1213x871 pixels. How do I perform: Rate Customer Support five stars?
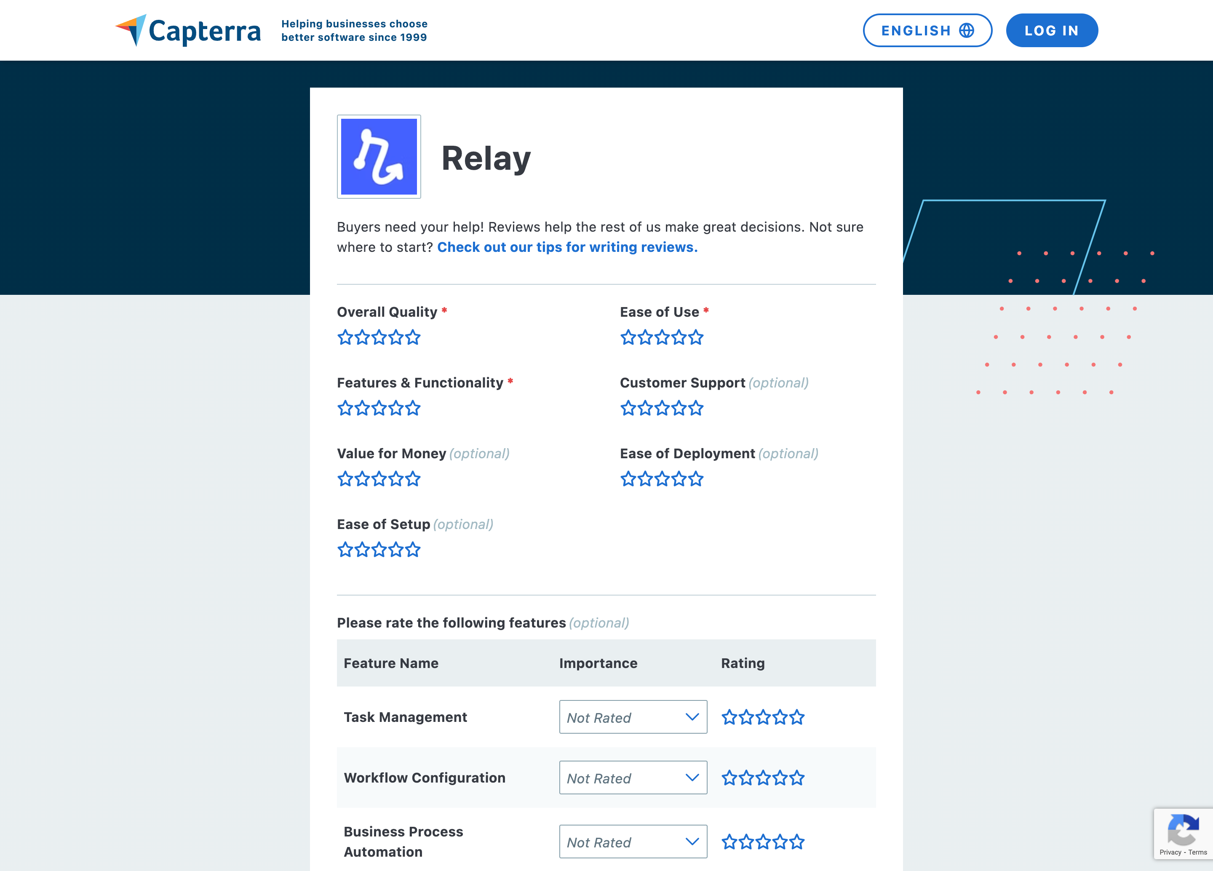696,409
